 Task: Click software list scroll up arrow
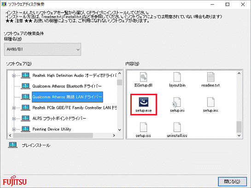coord(120,74)
